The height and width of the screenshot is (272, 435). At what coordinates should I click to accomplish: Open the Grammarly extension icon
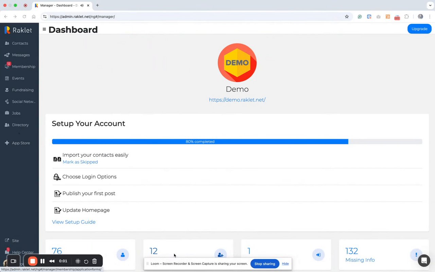360,17
